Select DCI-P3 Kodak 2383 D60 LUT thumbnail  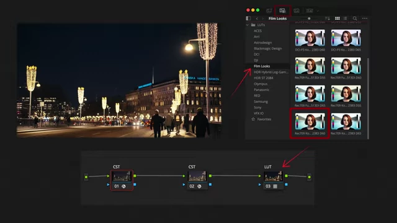pos(310,38)
